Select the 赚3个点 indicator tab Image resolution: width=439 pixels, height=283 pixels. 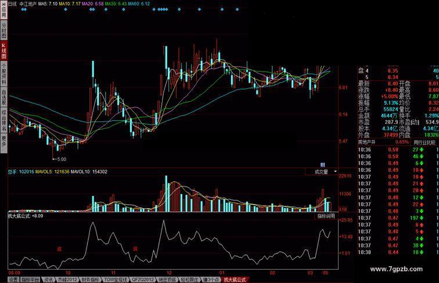click(211, 280)
